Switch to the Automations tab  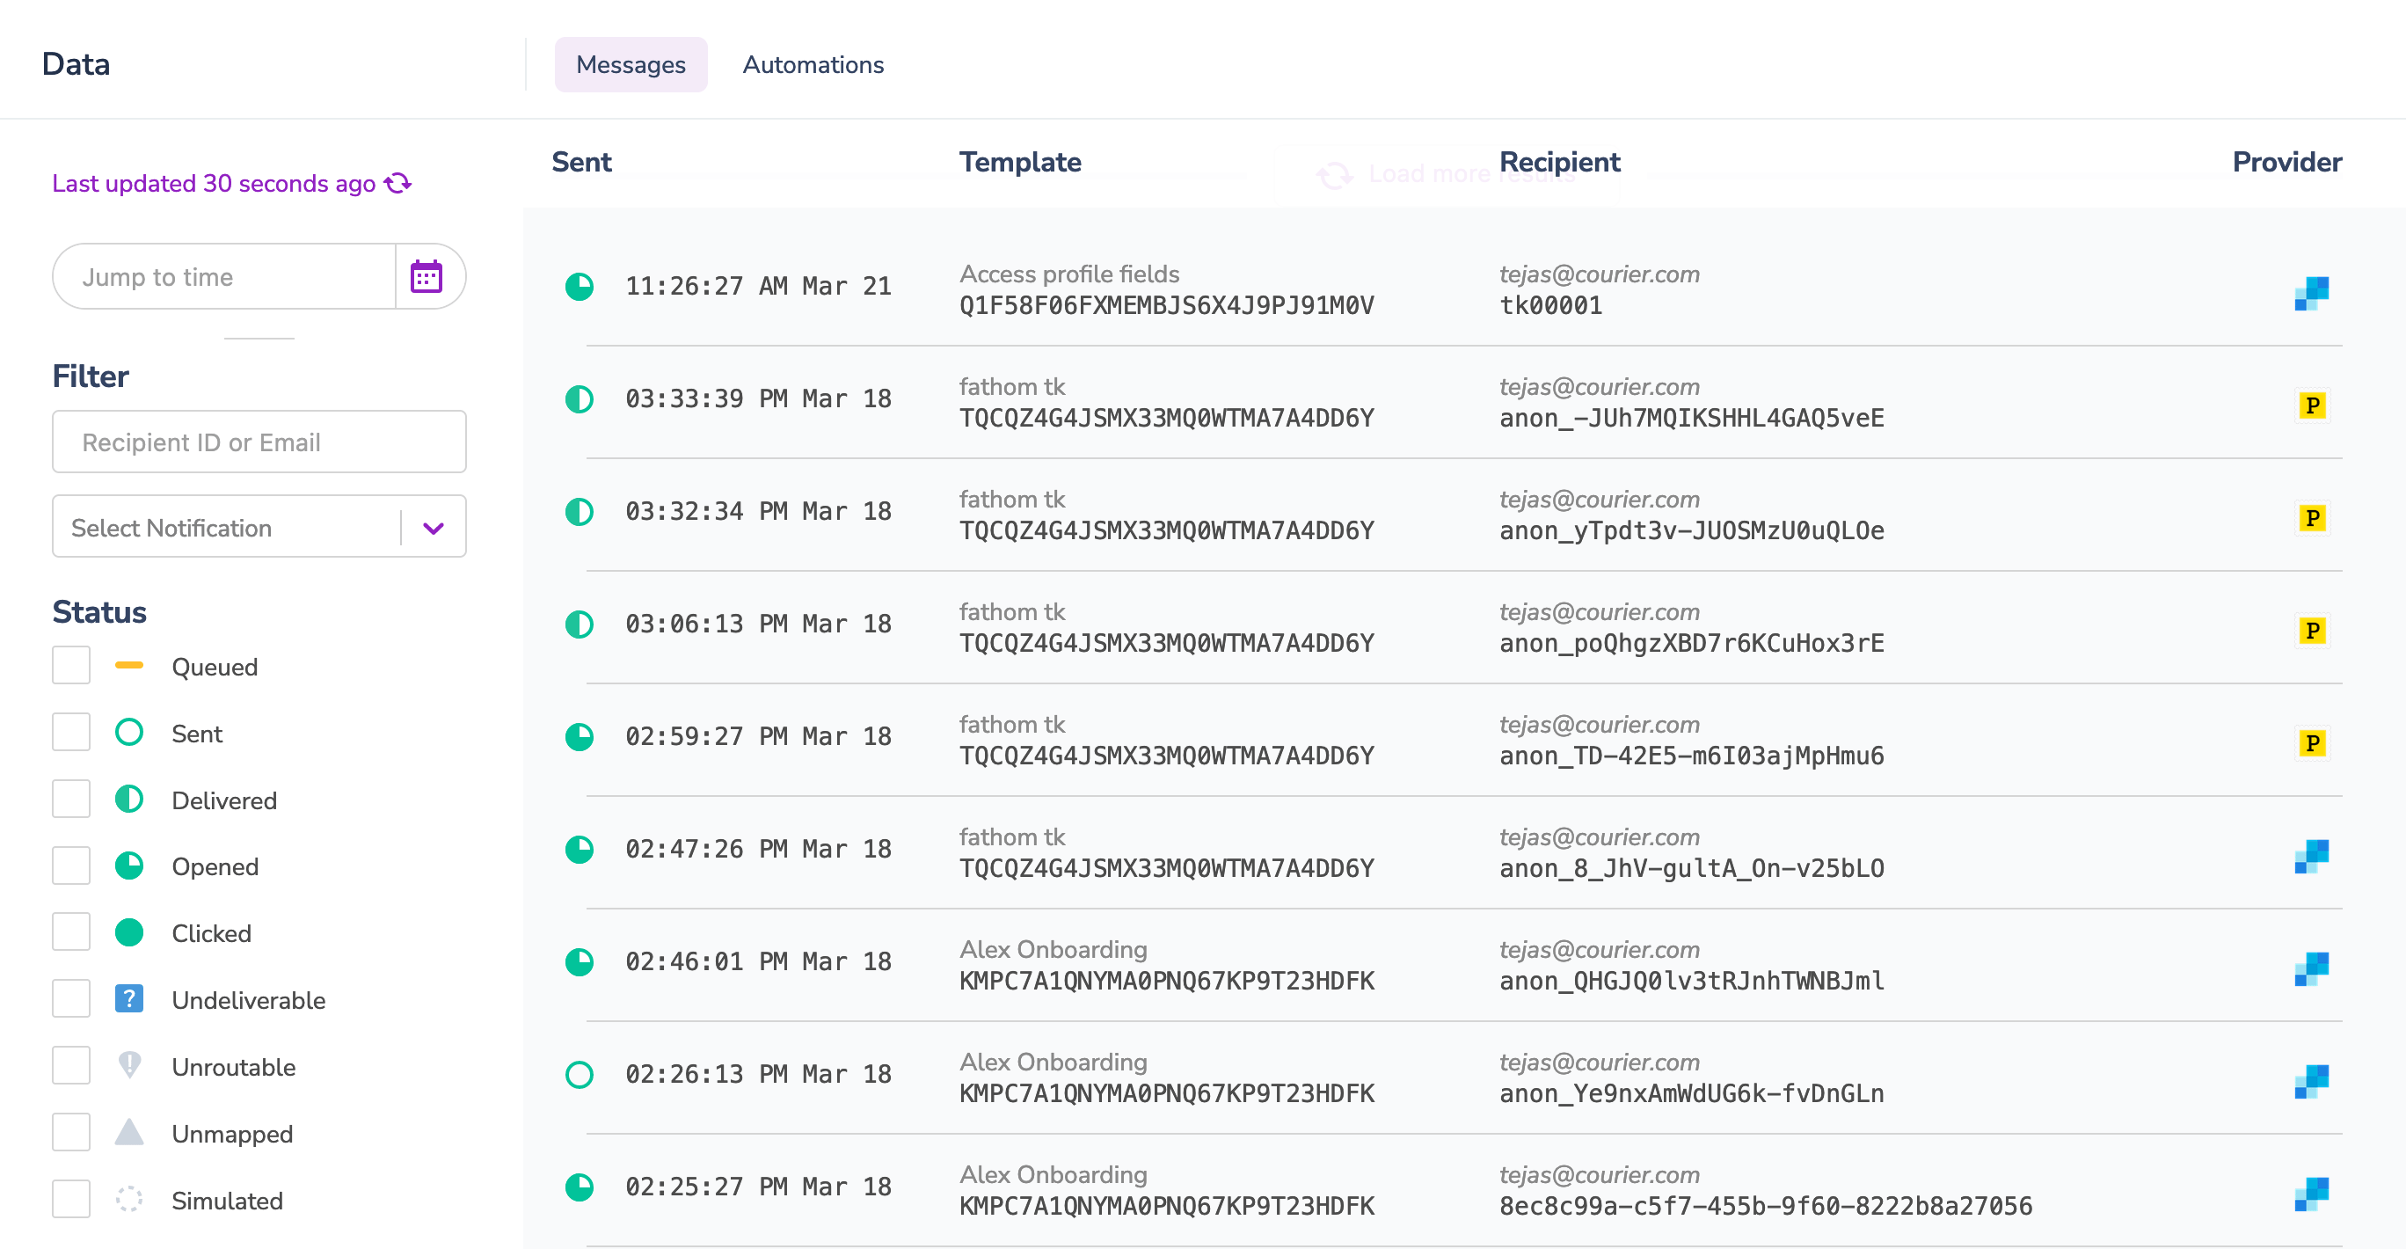(813, 64)
